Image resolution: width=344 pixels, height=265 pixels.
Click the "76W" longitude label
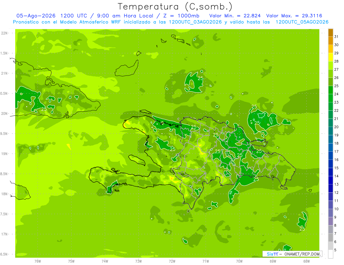[38, 261]
